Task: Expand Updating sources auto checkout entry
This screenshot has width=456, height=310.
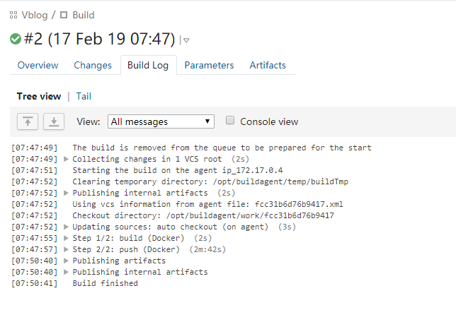Action: coord(66,227)
